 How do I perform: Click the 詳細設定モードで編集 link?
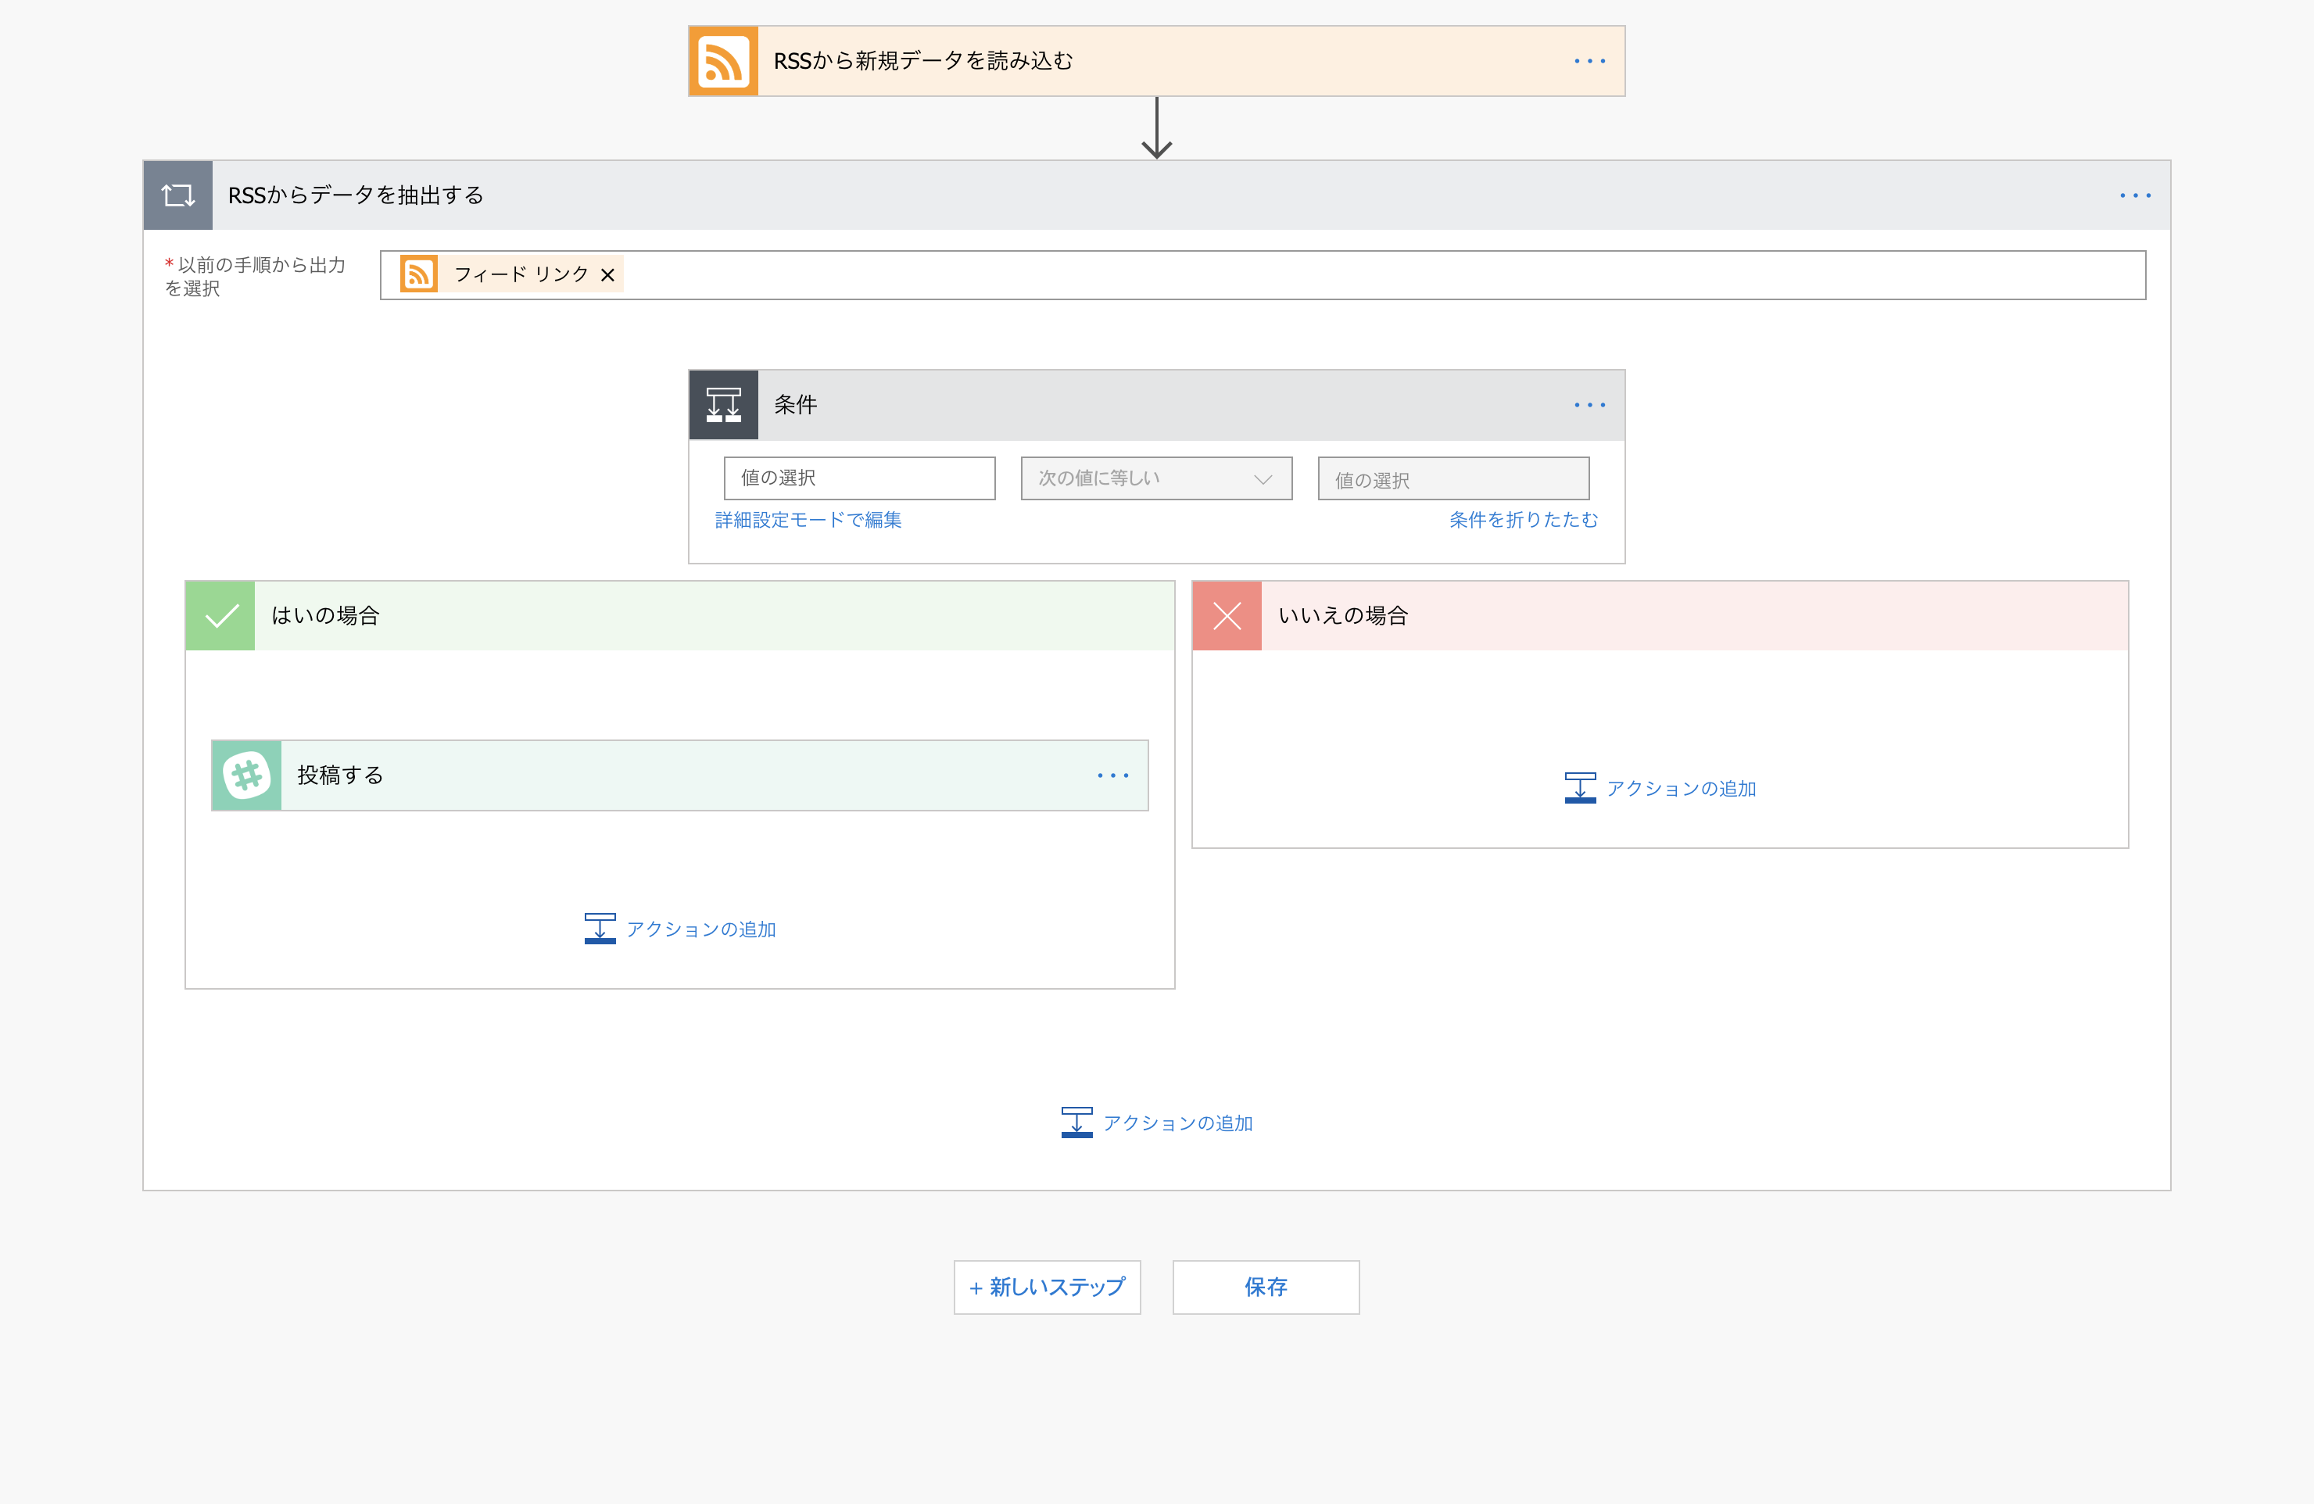point(808,520)
